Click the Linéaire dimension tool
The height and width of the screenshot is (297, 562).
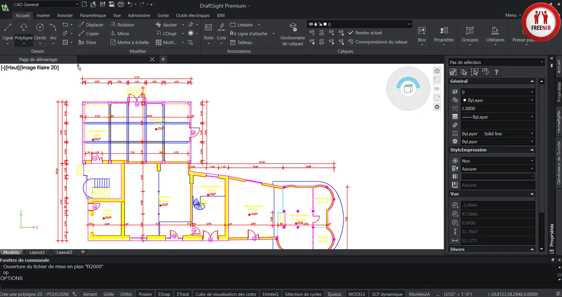coord(241,25)
